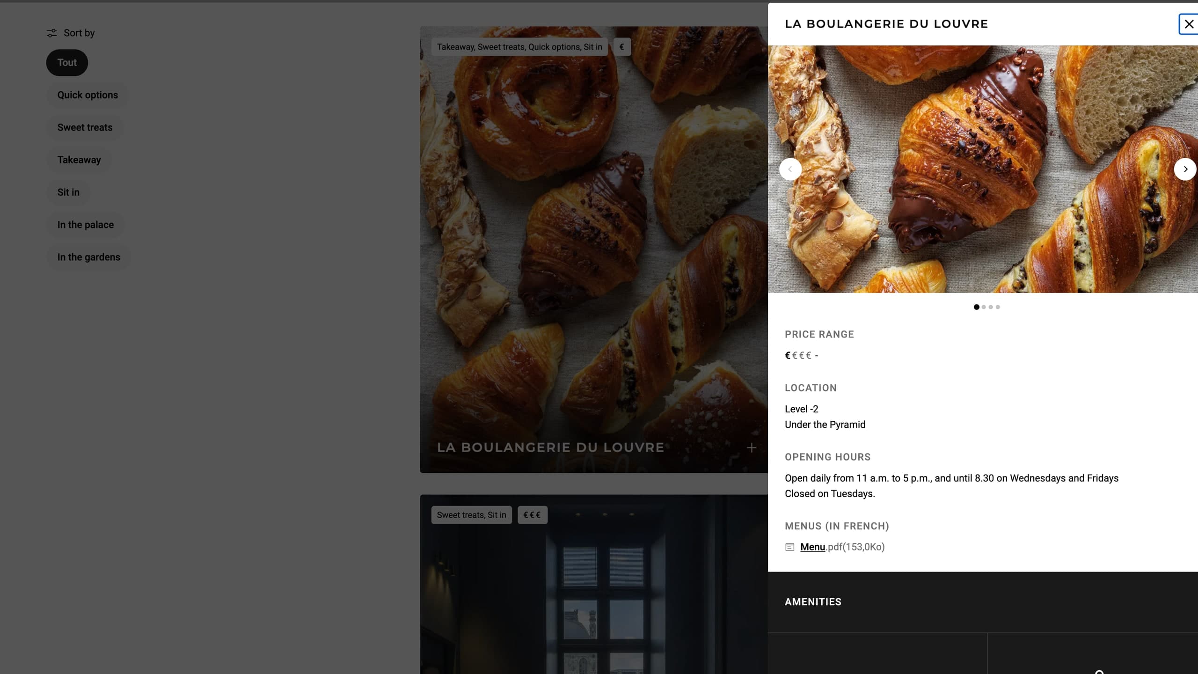The width and height of the screenshot is (1198, 674).
Task: Click the 'Takeaway, Sweet treats, Quick options, Sit in' tag
Action: click(x=519, y=47)
